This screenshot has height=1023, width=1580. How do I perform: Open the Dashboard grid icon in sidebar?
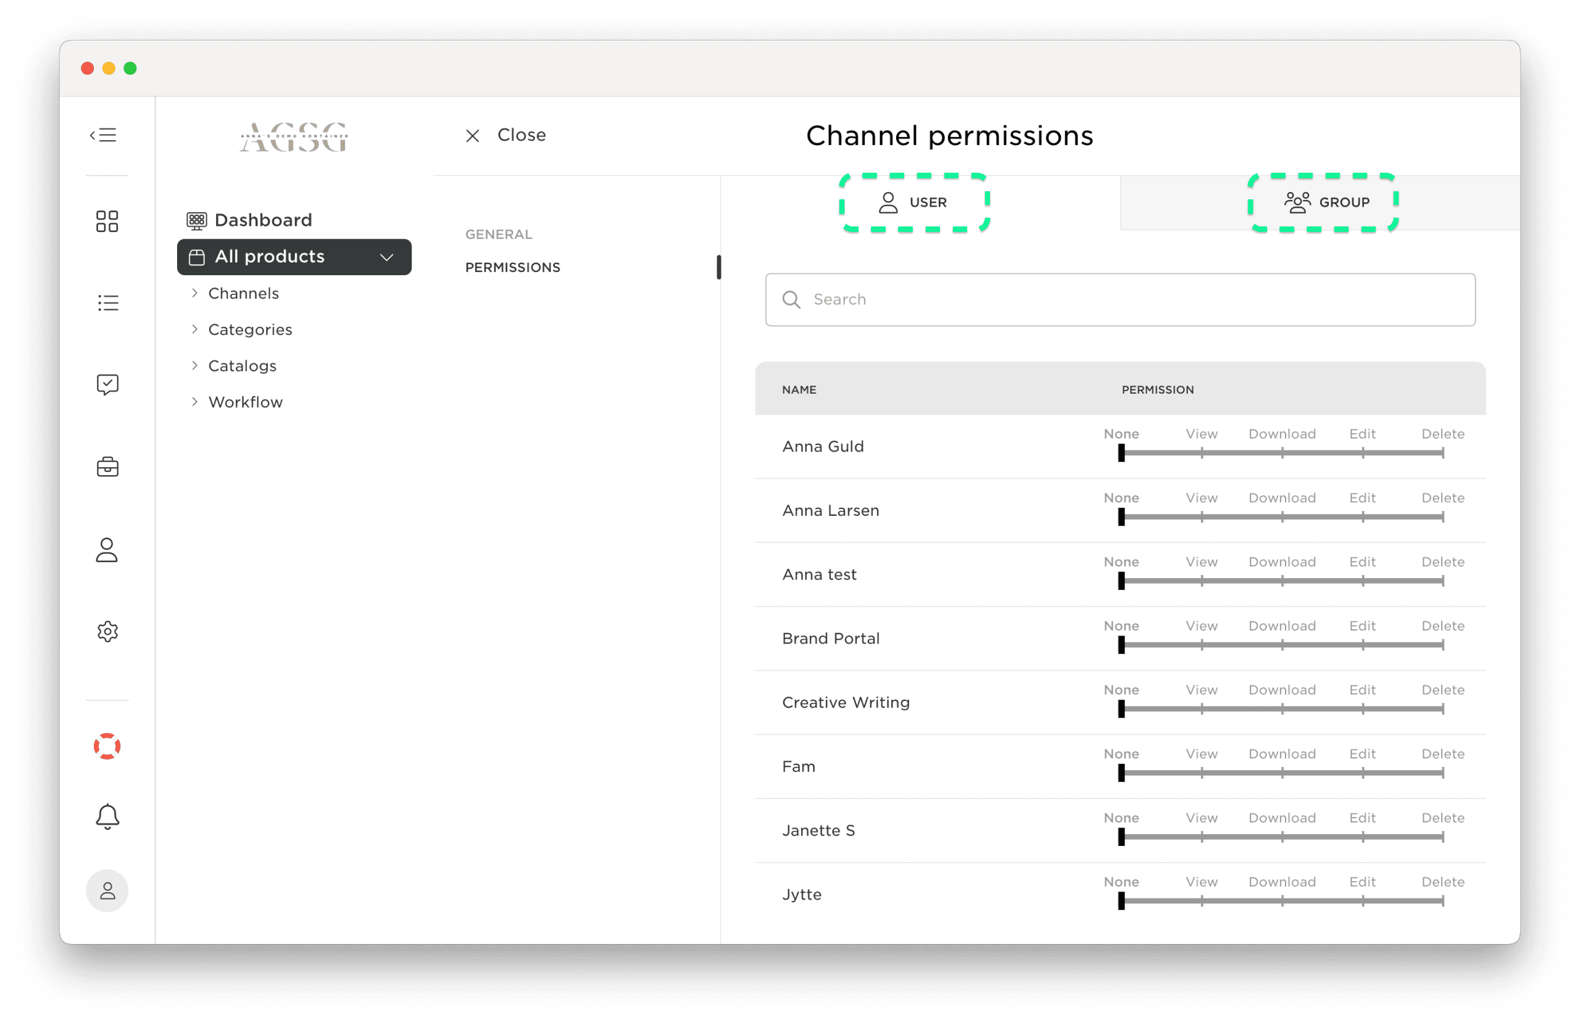107,221
